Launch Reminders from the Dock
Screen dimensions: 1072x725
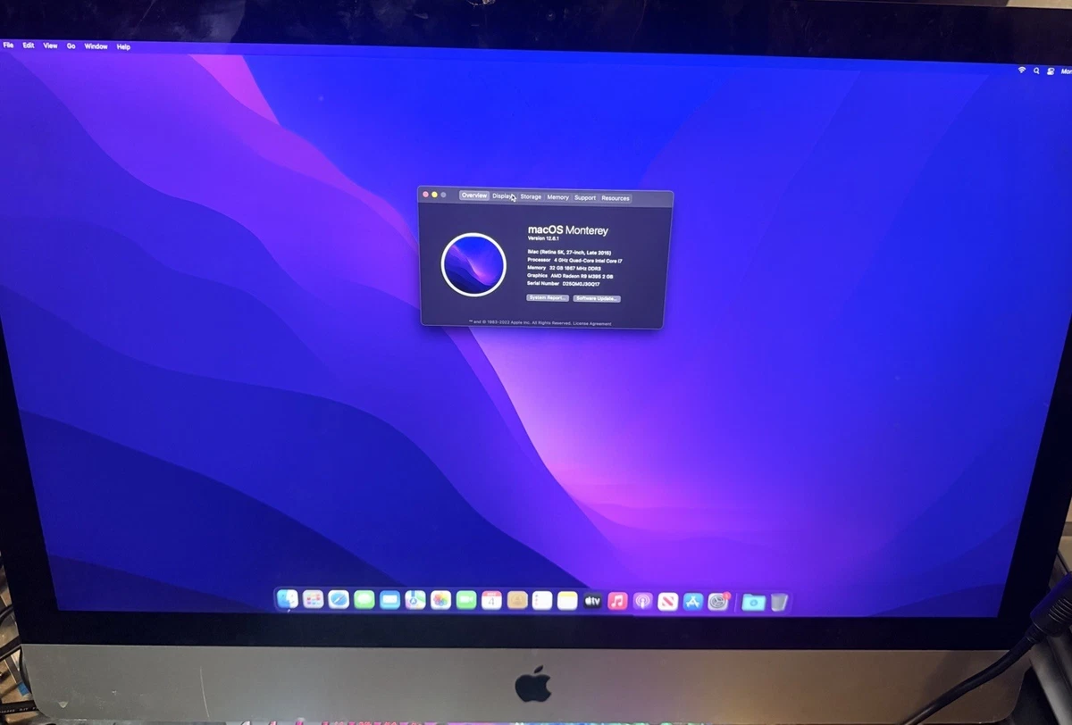coord(542,600)
